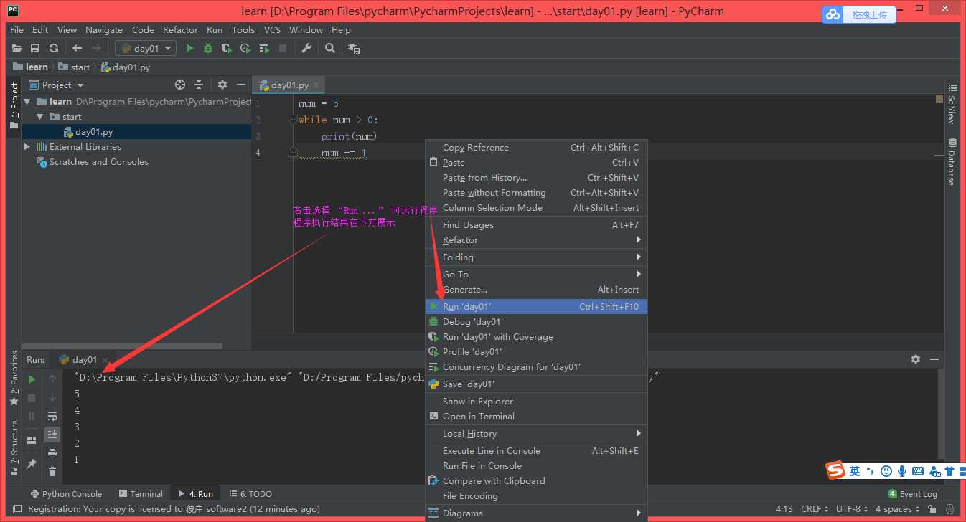Open the Refactor menu in the menu bar
966x522 pixels.
(x=180, y=30)
